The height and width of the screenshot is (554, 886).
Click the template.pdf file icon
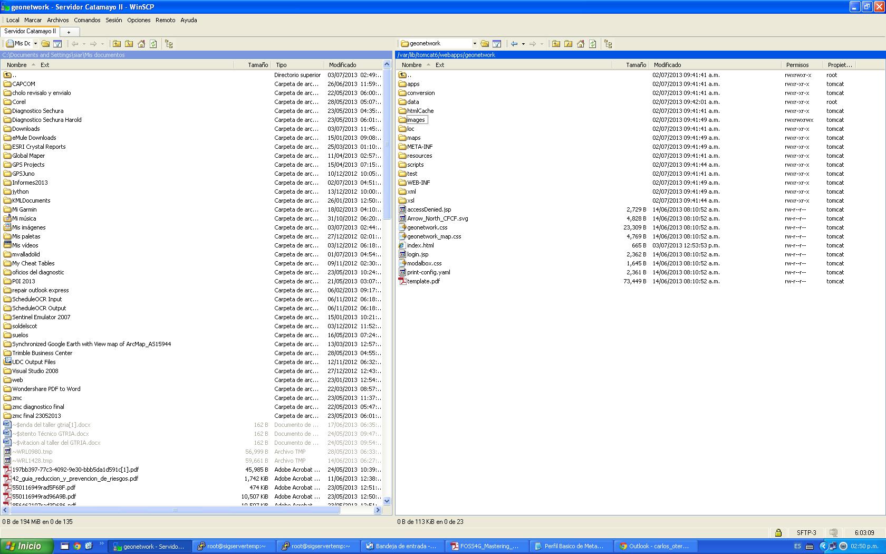(x=402, y=281)
